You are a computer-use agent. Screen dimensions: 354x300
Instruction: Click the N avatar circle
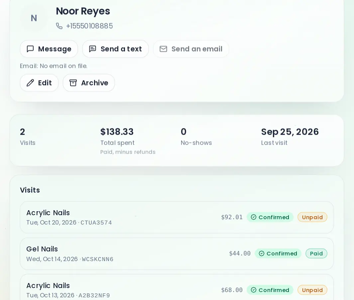coord(34,18)
